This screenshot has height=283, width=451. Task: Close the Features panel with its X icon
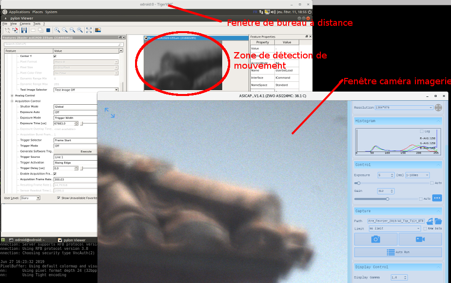(124, 38)
